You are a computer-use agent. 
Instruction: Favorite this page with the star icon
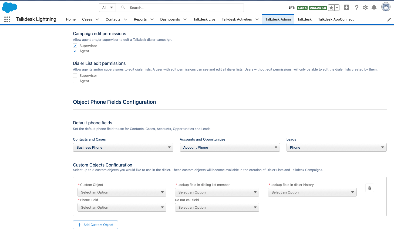click(x=331, y=8)
